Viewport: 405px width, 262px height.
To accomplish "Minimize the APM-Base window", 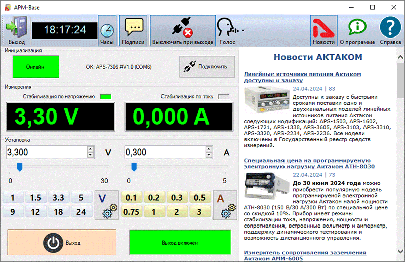I will pyautogui.click(x=351, y=7).
